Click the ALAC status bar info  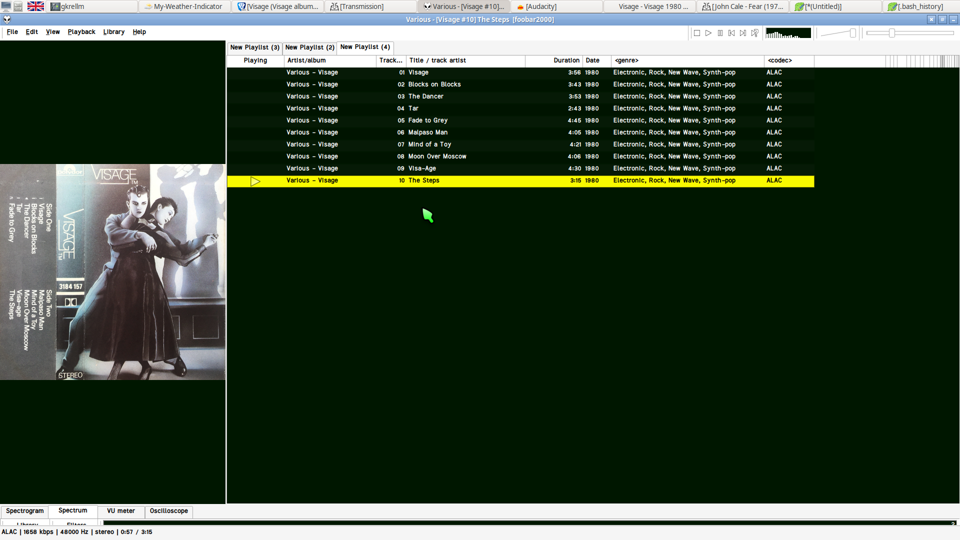click(77, 532)
